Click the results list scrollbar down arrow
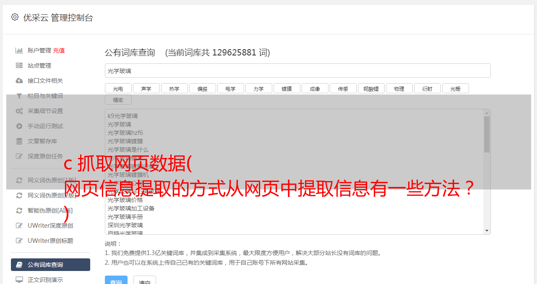 tap(487, 231)
